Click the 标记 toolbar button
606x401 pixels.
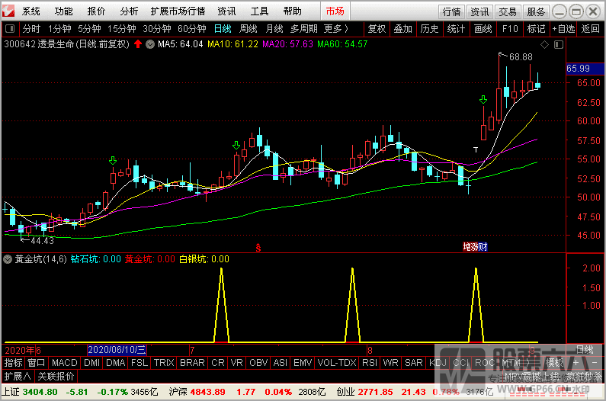point(536,29)
